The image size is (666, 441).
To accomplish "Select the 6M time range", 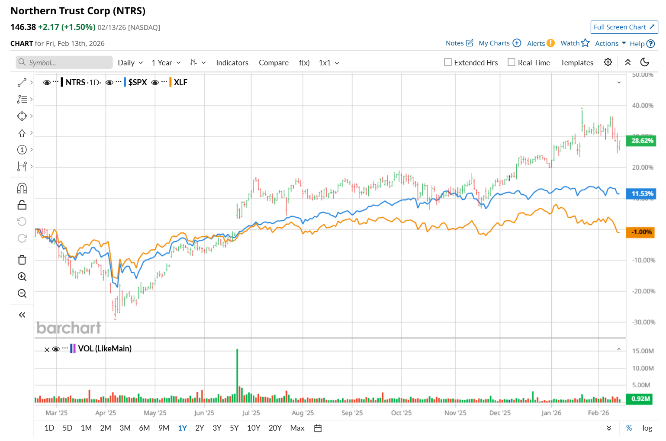I will (145, 428).
